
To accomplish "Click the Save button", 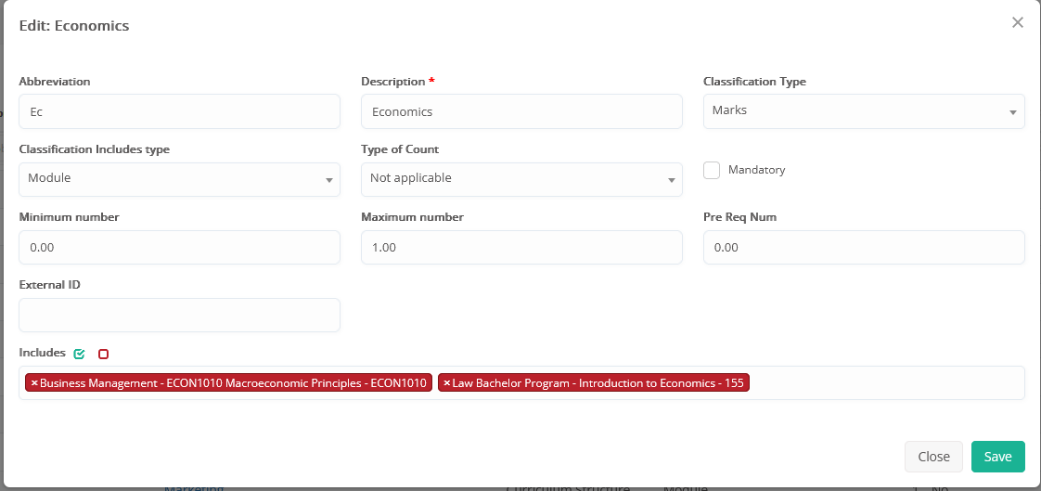I will pos(997,457).
